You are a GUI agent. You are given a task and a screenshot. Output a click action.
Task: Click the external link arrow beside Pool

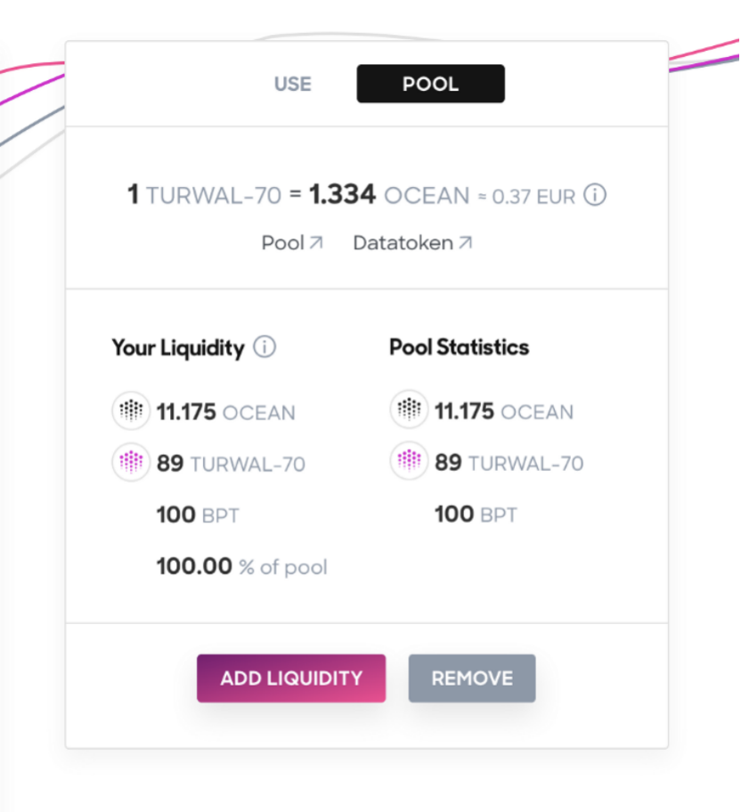(x=316, y=241)
